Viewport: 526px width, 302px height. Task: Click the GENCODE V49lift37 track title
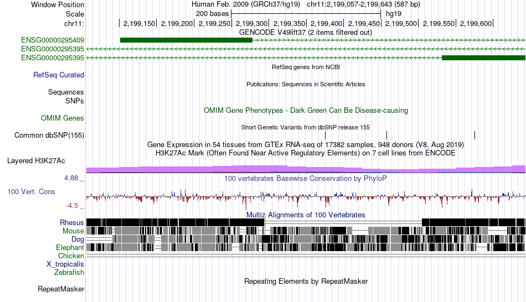[306, 33]
